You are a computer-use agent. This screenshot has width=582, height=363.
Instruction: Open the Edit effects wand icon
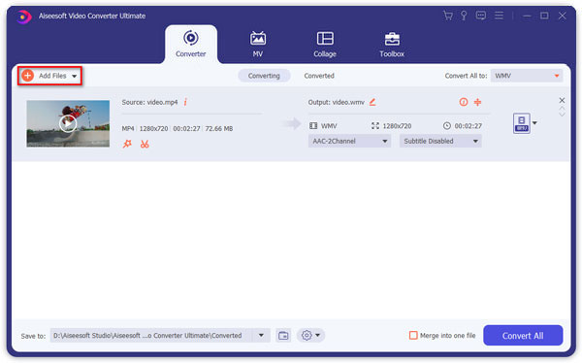[127, 144]
